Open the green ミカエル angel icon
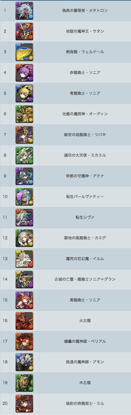Viewport: 131px width, 415px height. tap(24, 155)
